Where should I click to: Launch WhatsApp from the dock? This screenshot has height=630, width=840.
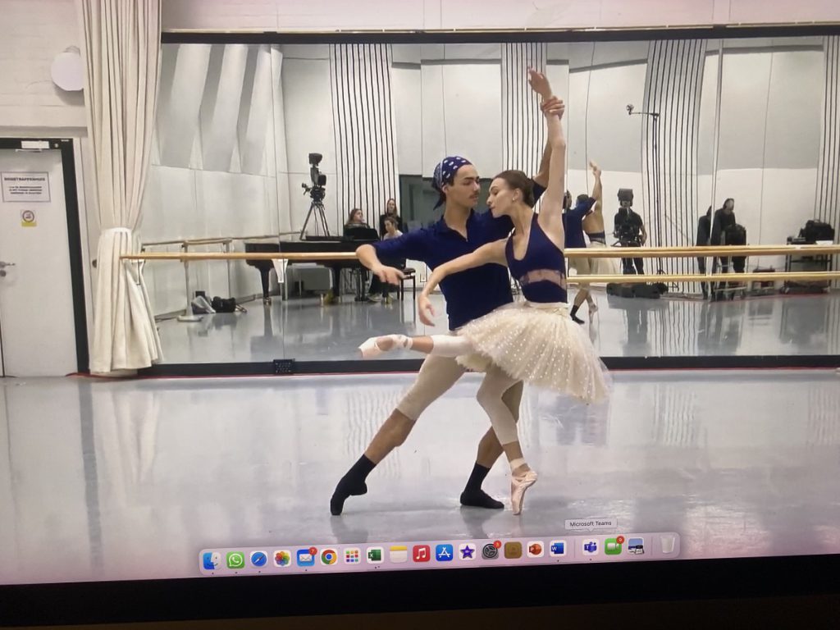coord(235,559)
